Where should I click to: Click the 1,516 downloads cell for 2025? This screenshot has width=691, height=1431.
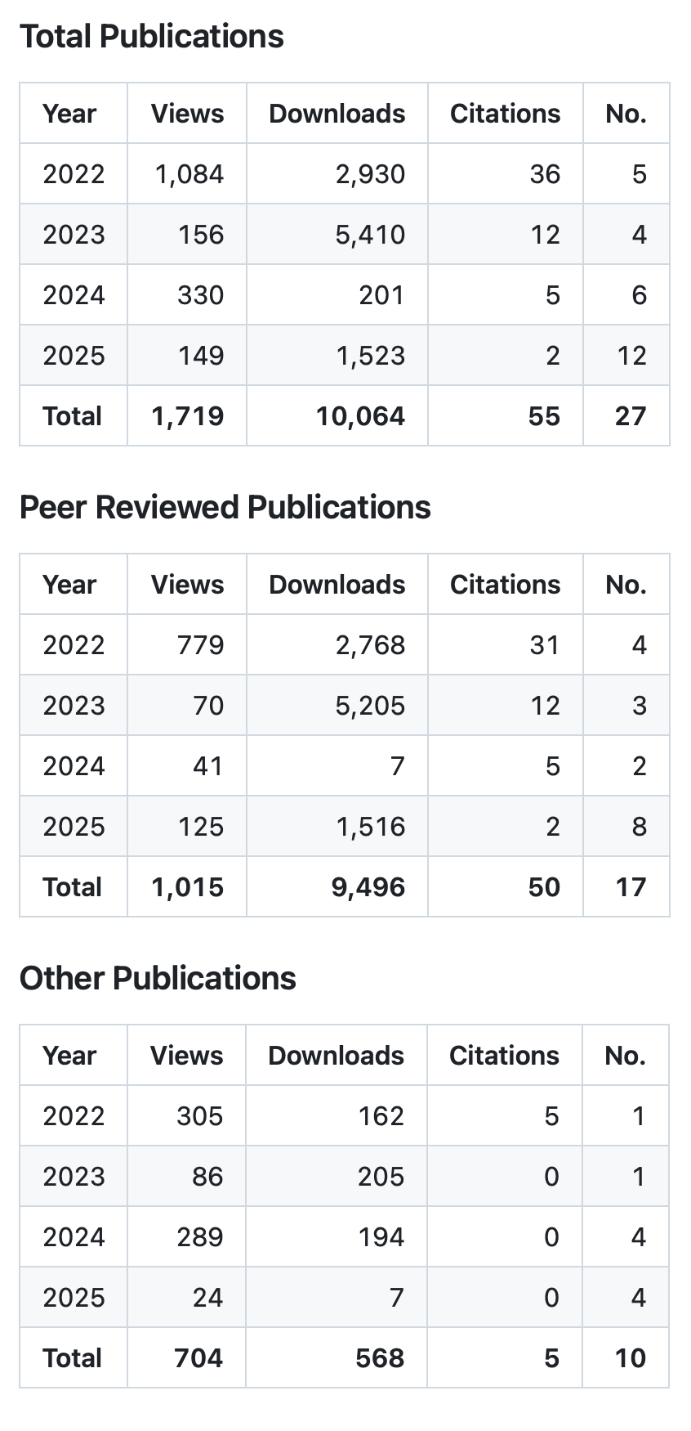pyautogui.click(x=370, y=827)
